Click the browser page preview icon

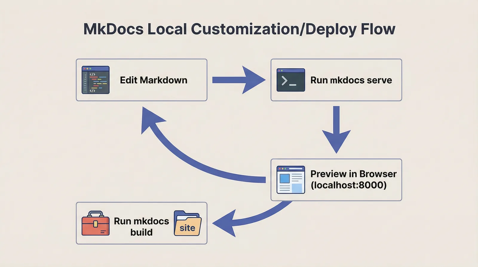pyautogui.click(x=291, y=180)
